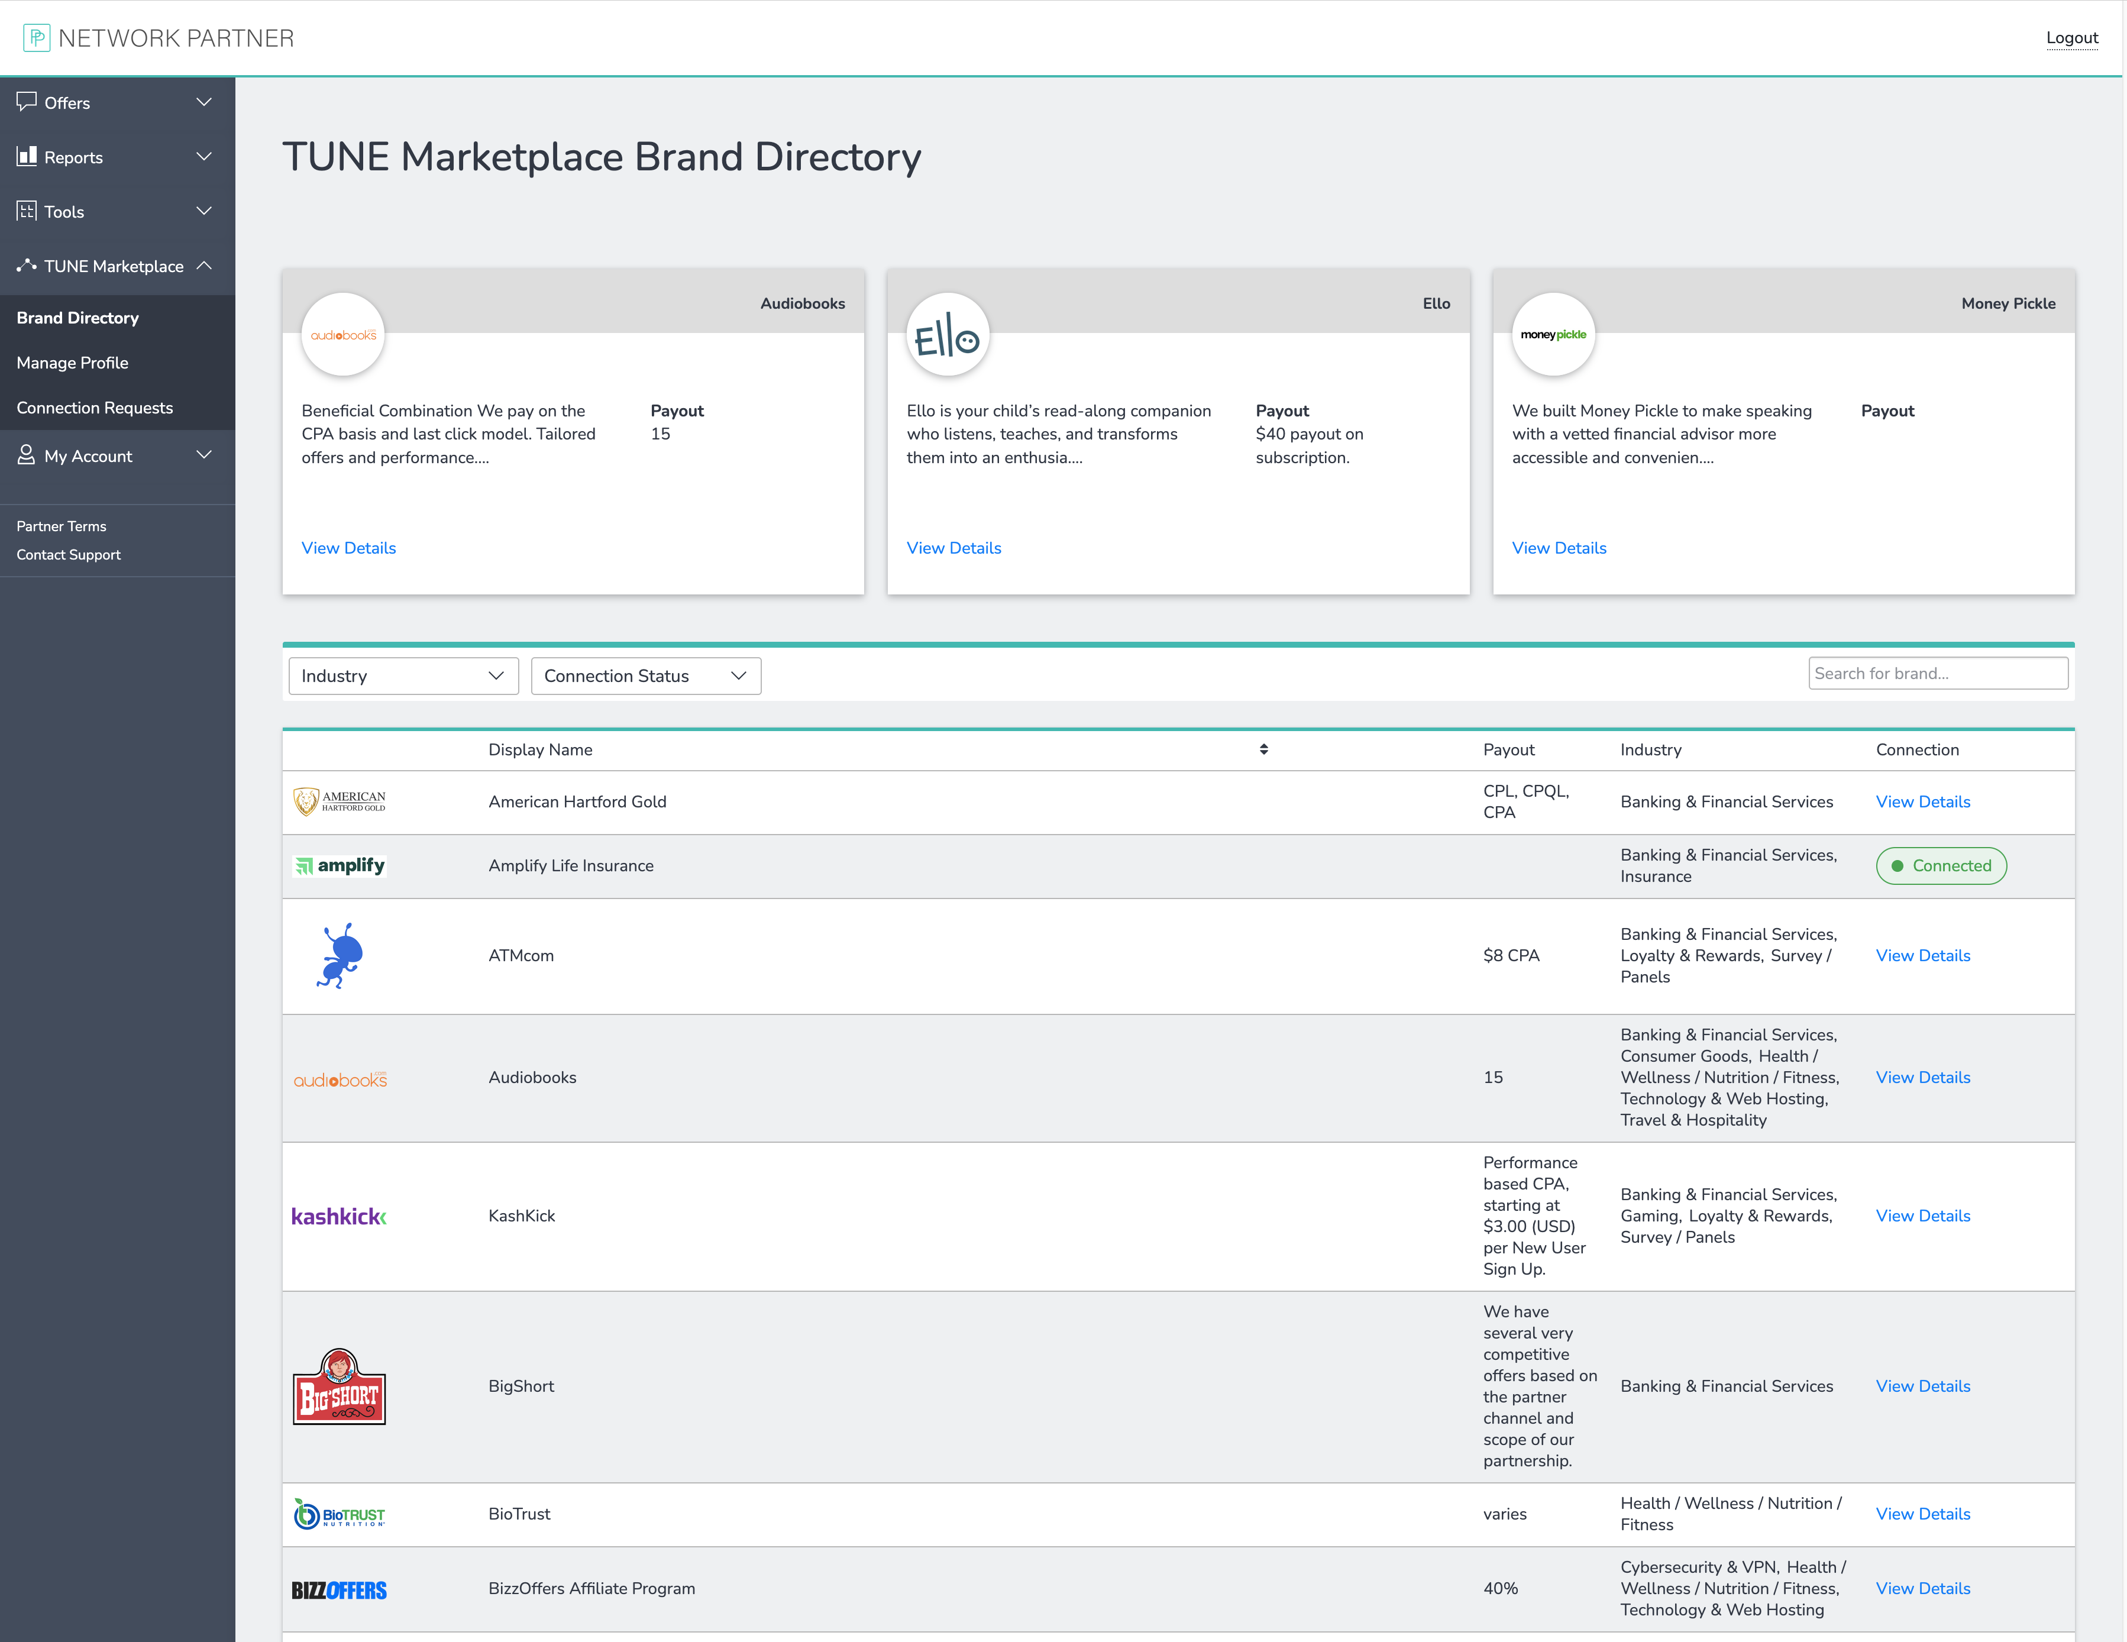Image resolution: width=2127 pixels, height=1642 pixels.
Task: Open the Connection Status filter dropdown
Action: [646, 676]
